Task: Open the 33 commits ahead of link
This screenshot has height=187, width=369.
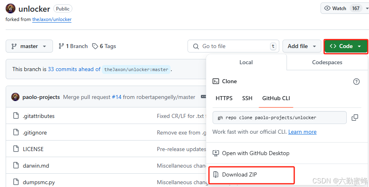Action: coord(74,69)
